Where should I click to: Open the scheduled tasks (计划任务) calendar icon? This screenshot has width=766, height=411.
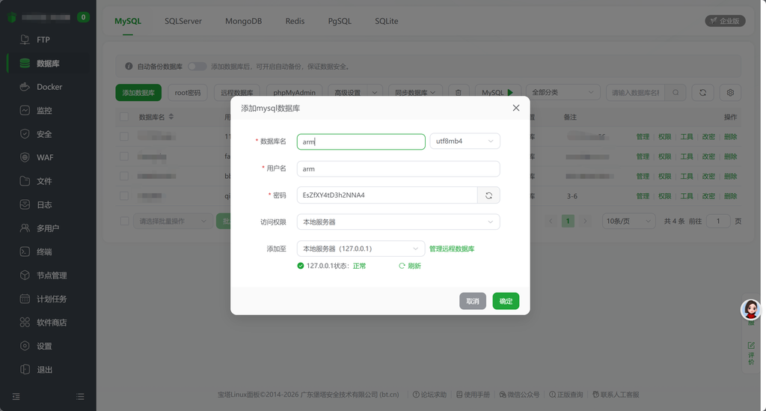[x=25, y=299]
